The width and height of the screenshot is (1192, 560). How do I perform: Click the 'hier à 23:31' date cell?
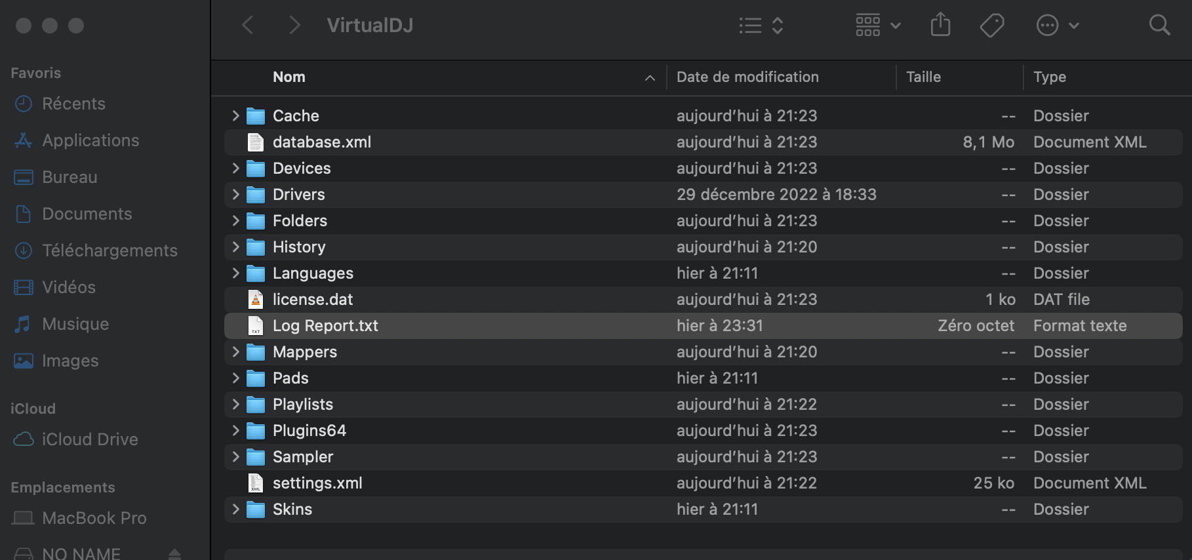click(x=720, y=325)
